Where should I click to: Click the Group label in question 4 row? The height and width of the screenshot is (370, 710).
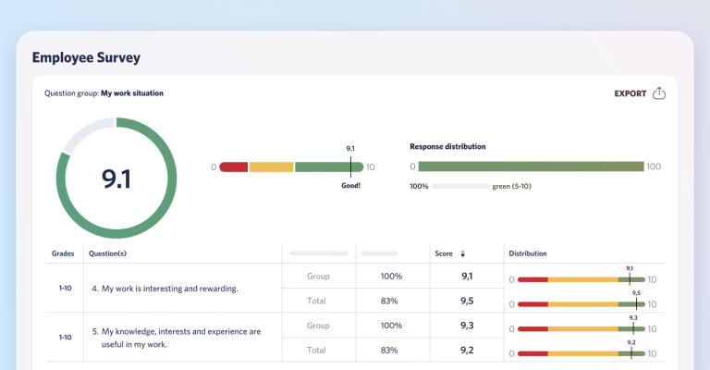tap(318, 277)
